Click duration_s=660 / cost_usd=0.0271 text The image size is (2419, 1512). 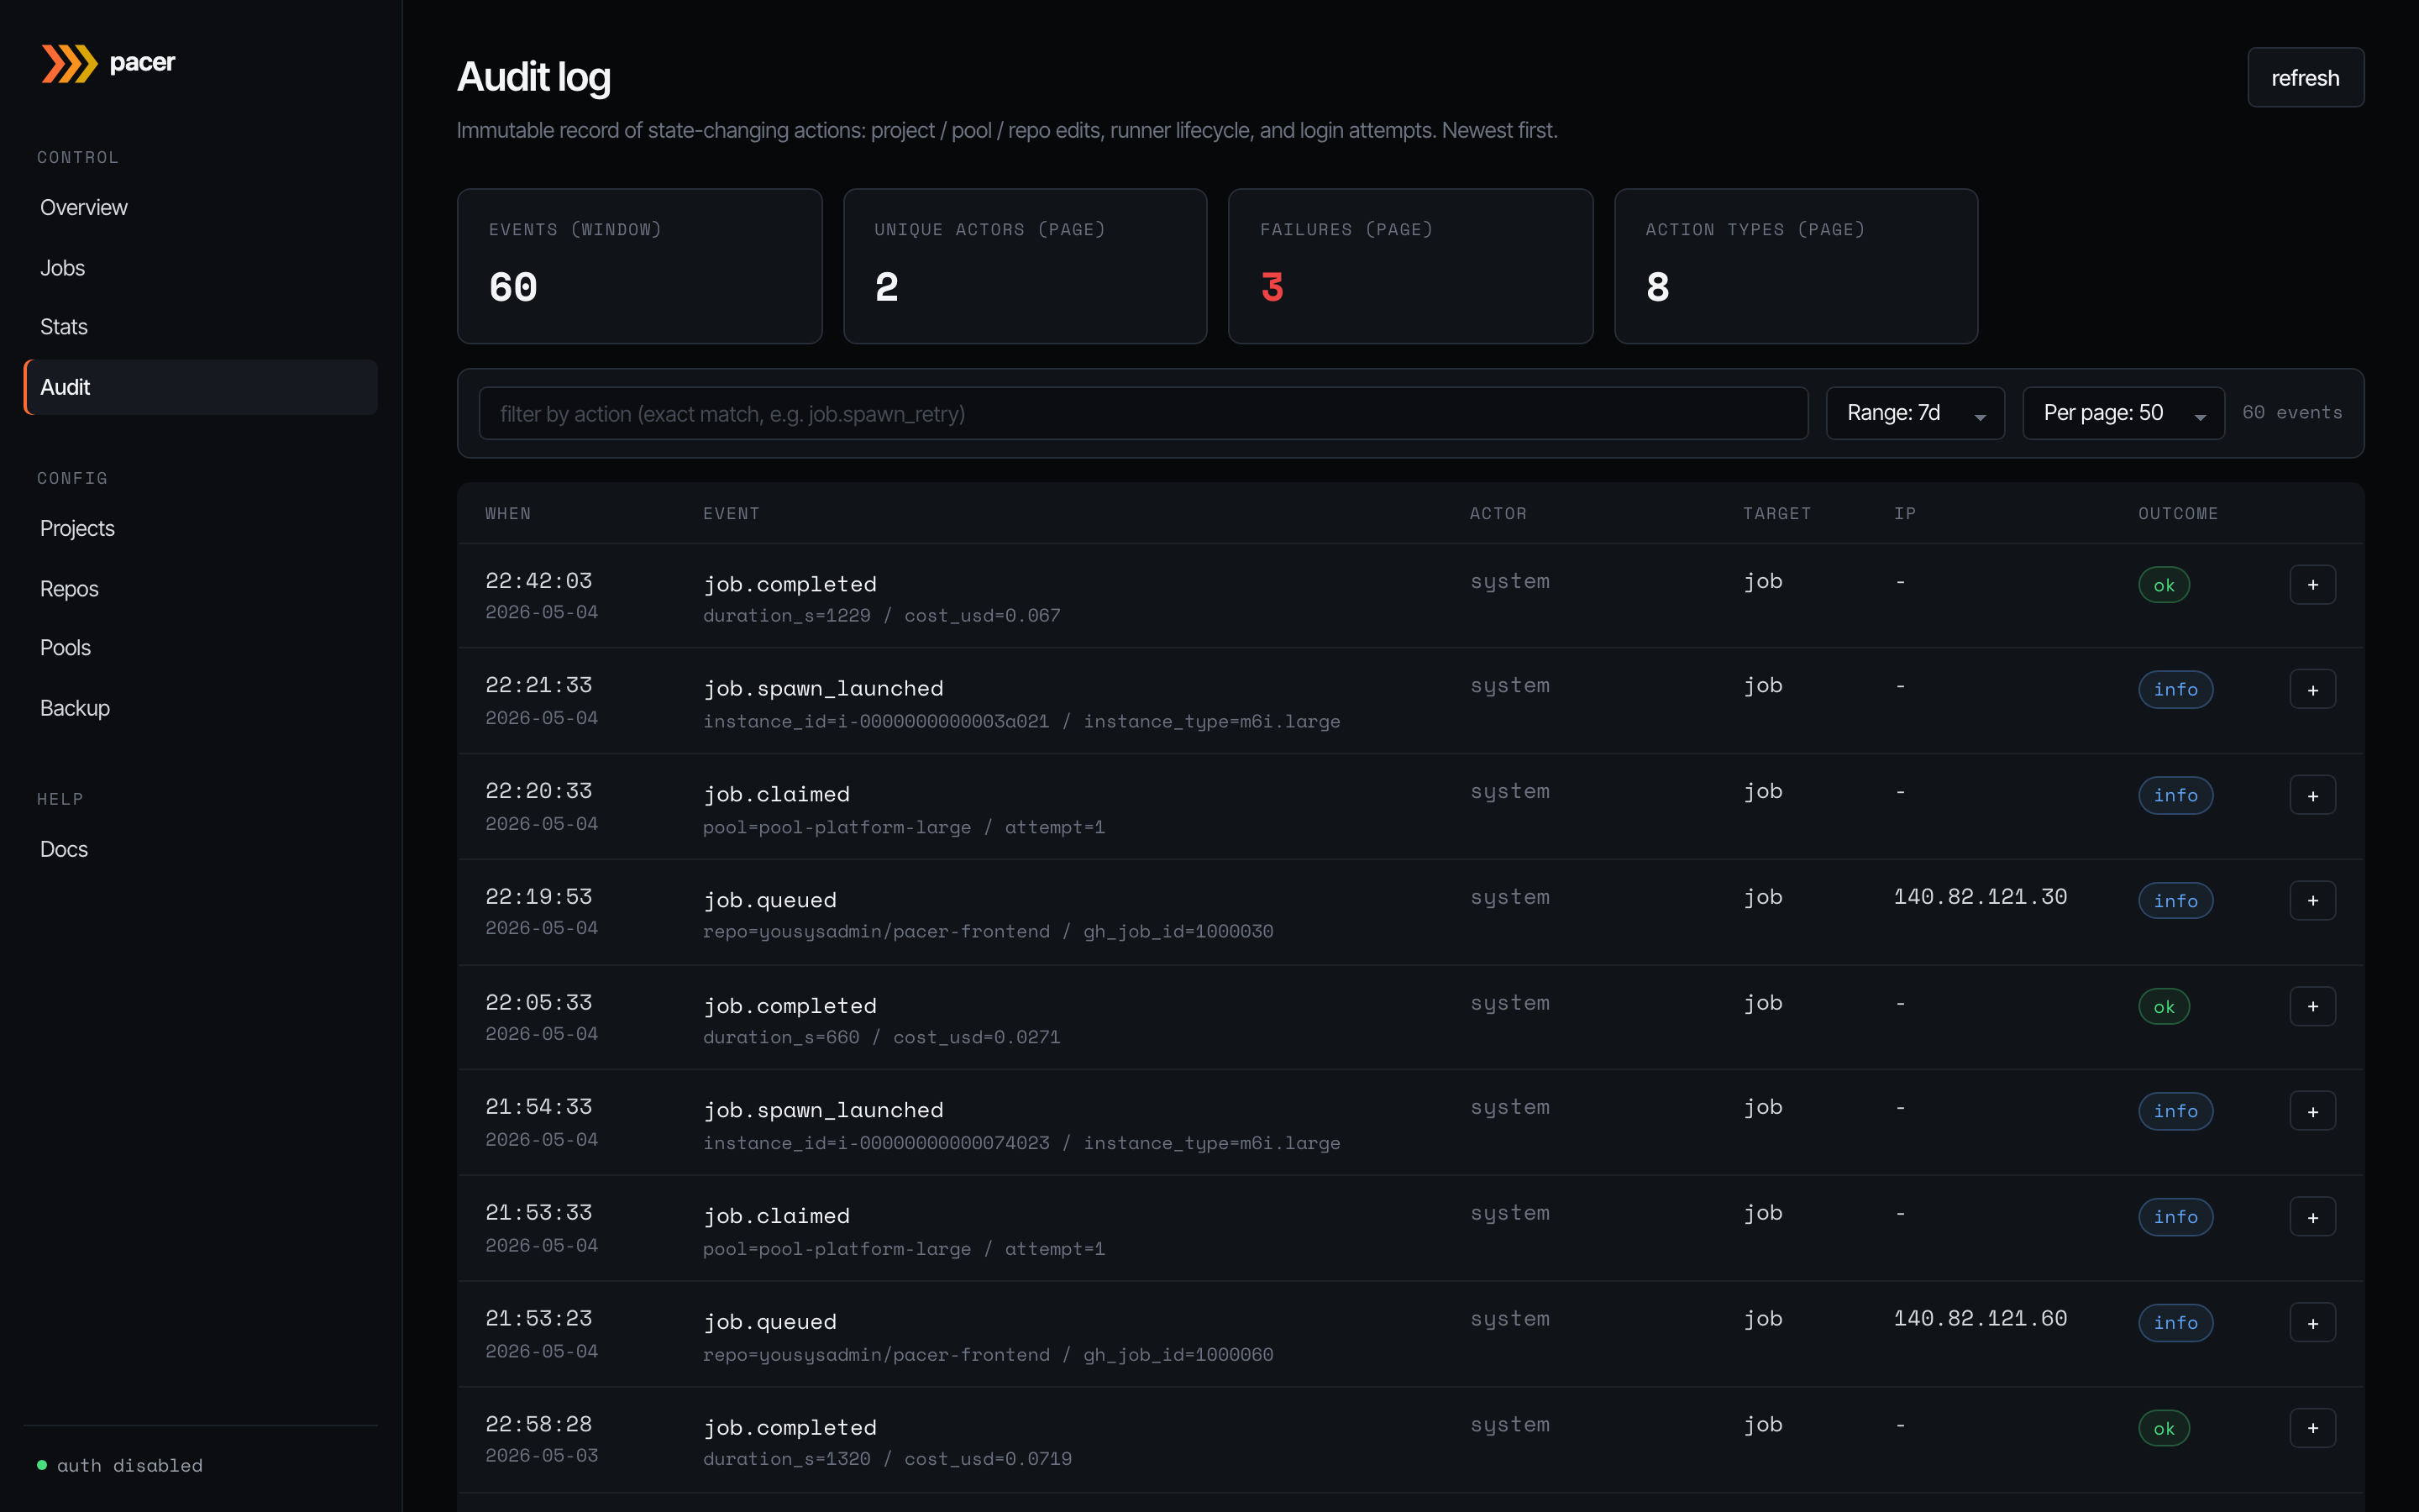click(882, 1037)
